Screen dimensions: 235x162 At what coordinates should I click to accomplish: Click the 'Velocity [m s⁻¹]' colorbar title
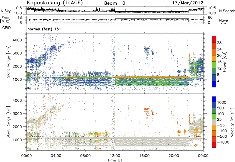tap(232, 122)
